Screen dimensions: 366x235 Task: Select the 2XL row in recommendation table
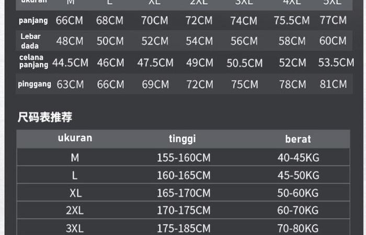(x=75, y=210)
